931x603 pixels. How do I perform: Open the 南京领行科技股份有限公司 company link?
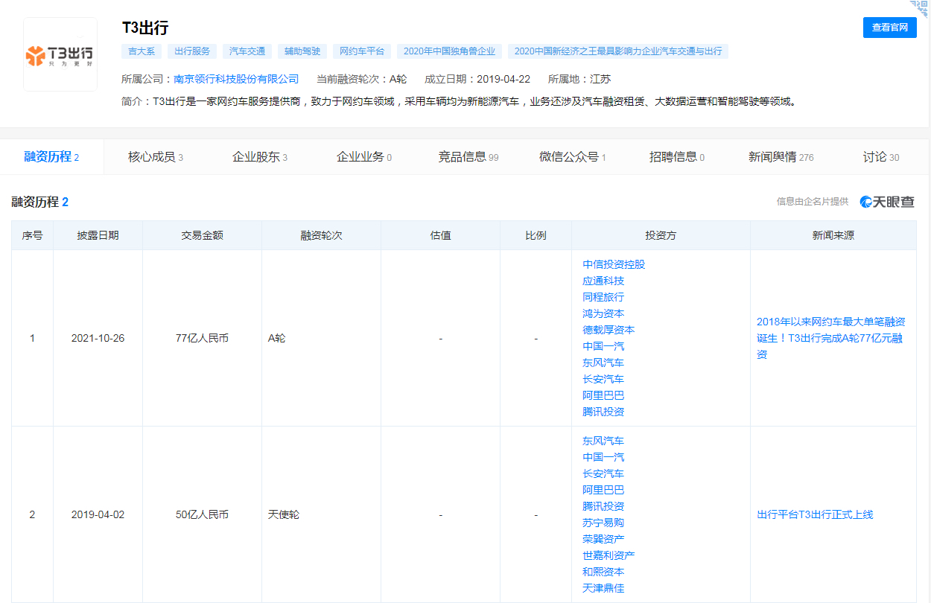[236, 79]
